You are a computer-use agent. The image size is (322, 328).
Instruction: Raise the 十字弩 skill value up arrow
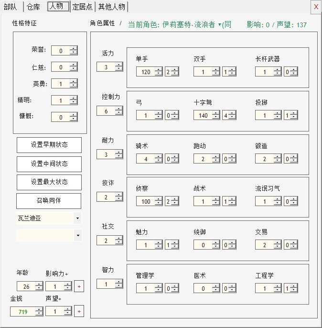click(x=216, y=113)
